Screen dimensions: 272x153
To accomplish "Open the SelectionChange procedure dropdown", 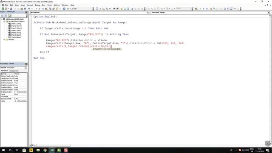I will (x=269, y=12).
